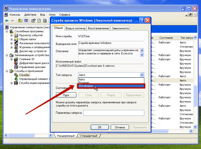Open the Вид menu

click(x=42, y=15)
